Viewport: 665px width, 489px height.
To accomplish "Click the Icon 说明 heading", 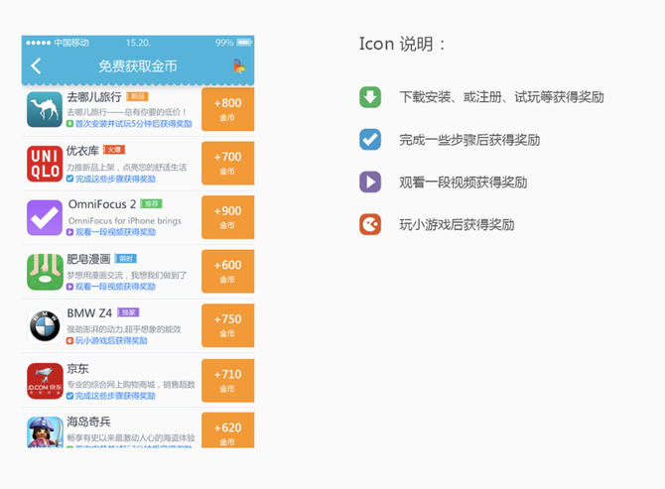I will coord(402,44).
